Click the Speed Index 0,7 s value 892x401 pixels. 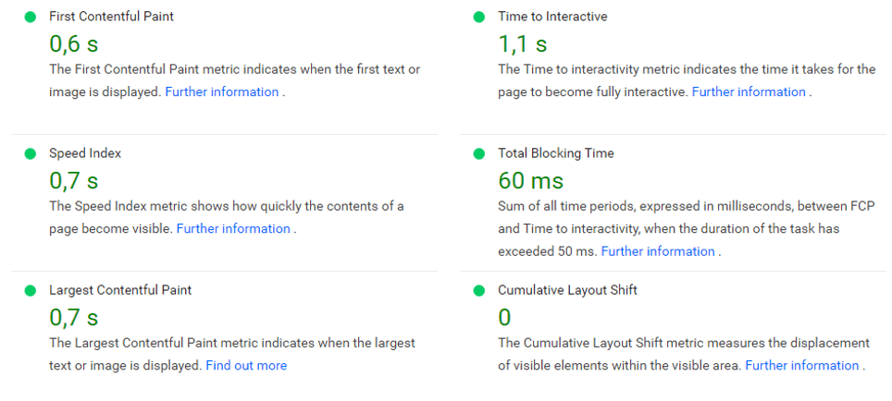point(73,180)
